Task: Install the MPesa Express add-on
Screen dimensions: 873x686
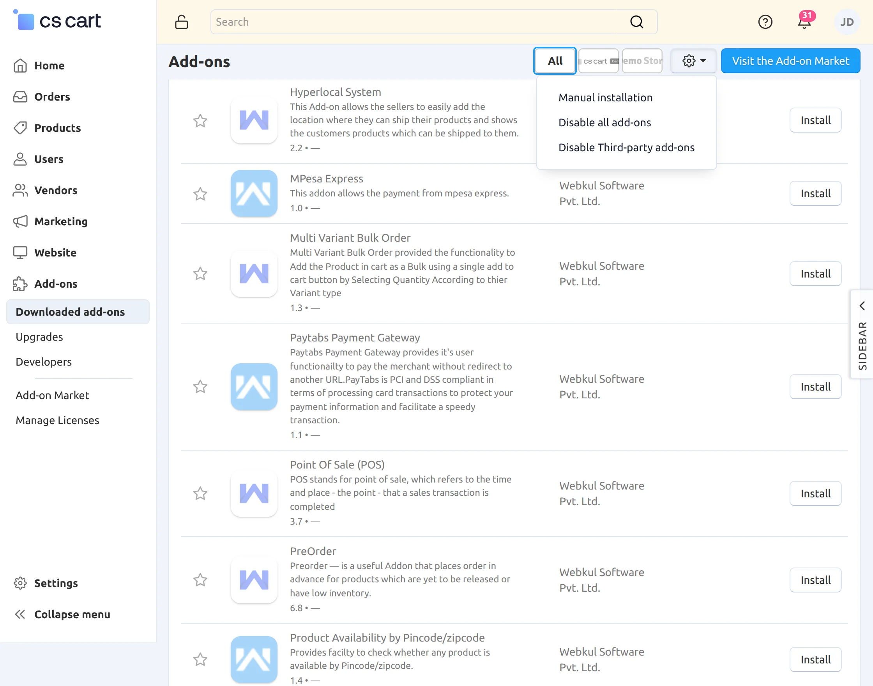Action: [815, 193]
